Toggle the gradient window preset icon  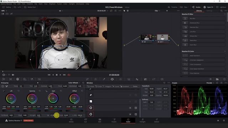point(91,101)
